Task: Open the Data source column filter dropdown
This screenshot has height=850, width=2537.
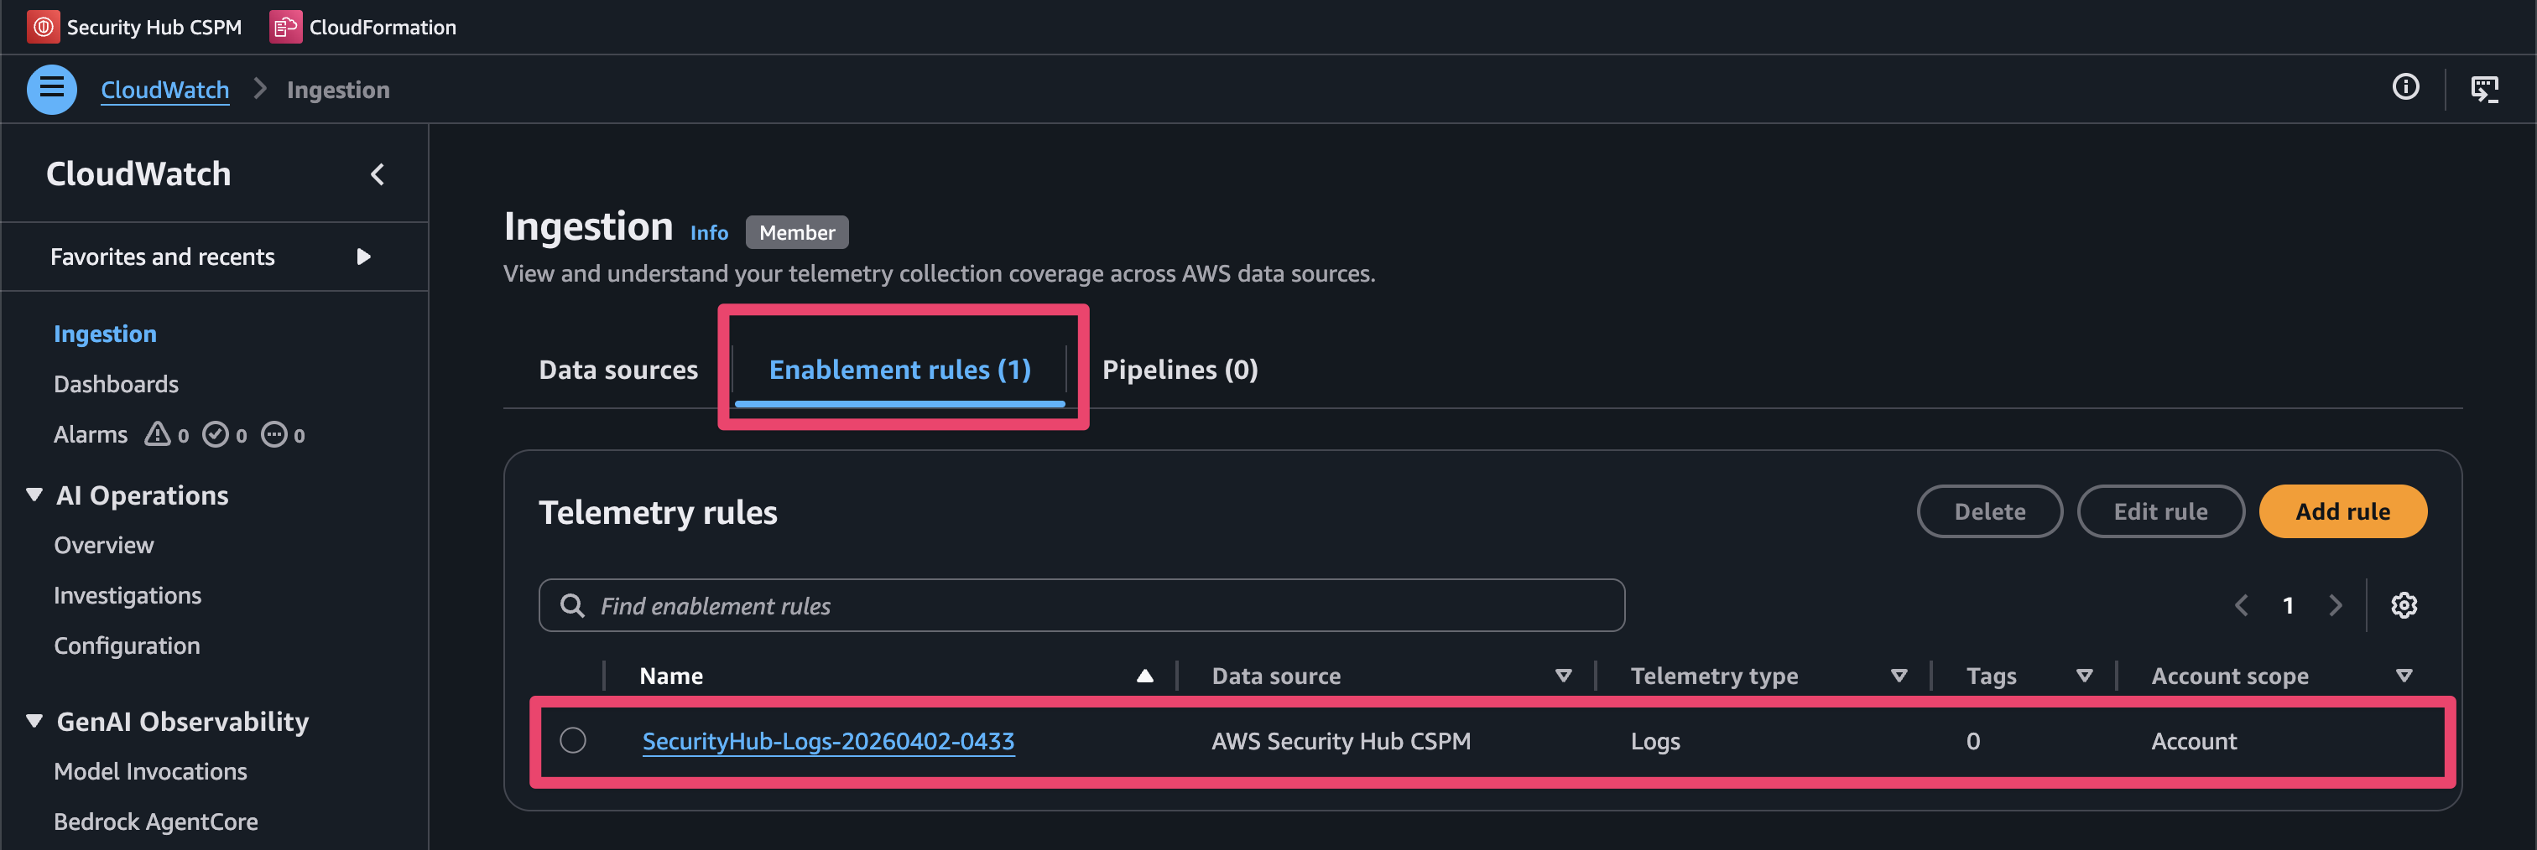Action: [1562, 676]
